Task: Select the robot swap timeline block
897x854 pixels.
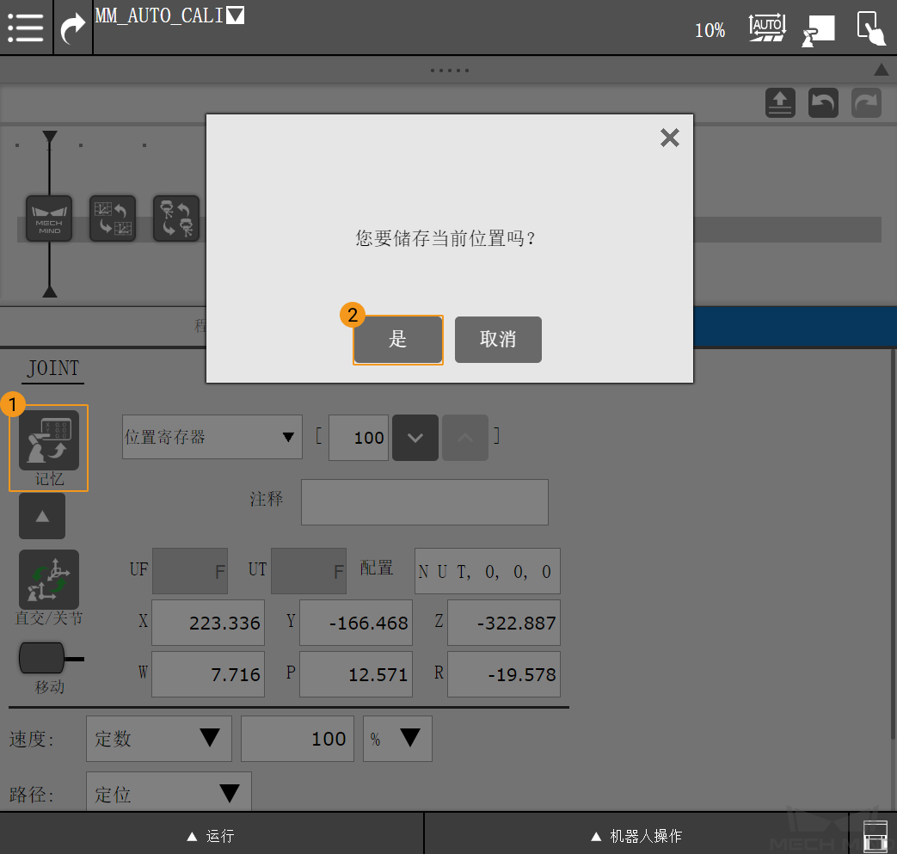Action: [x=176, y=218]
